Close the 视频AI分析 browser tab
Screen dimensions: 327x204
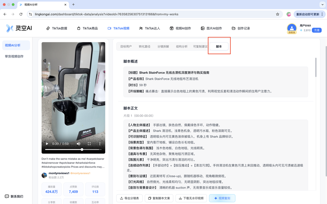pyautogui.click(x=65, y=5)
